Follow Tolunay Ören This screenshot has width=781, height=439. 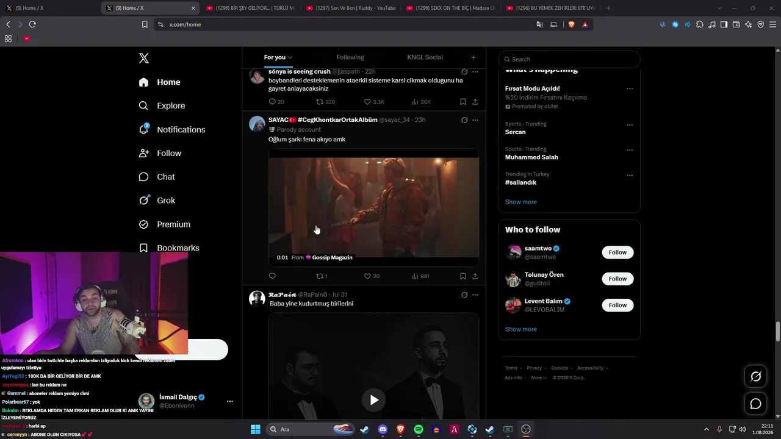pyautogui.click(x=617, y=279)
